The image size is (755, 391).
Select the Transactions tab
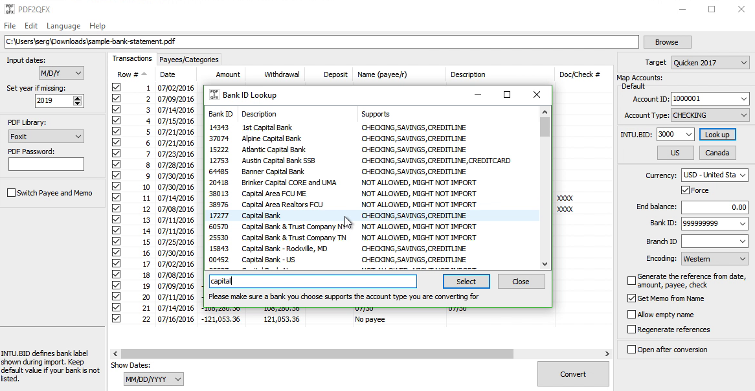[x=132, y=58]
